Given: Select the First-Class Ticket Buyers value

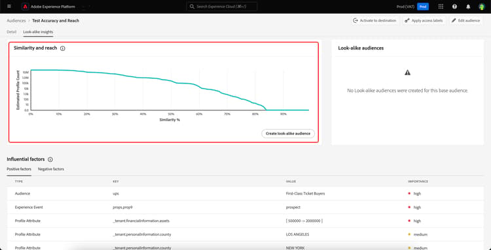Looking at the screenshot, I should point(305,193).
